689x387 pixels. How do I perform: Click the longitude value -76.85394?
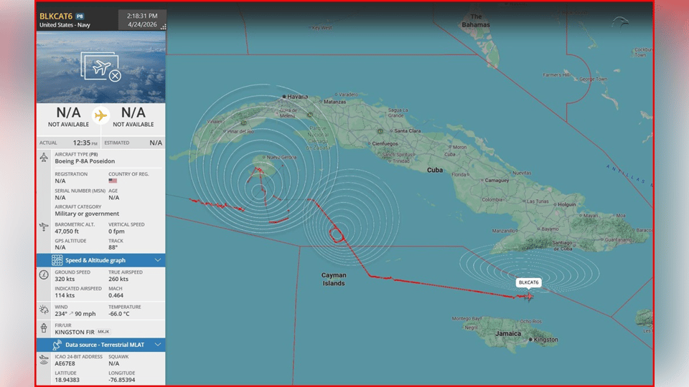pyautogui.click(x=122, y=380)
